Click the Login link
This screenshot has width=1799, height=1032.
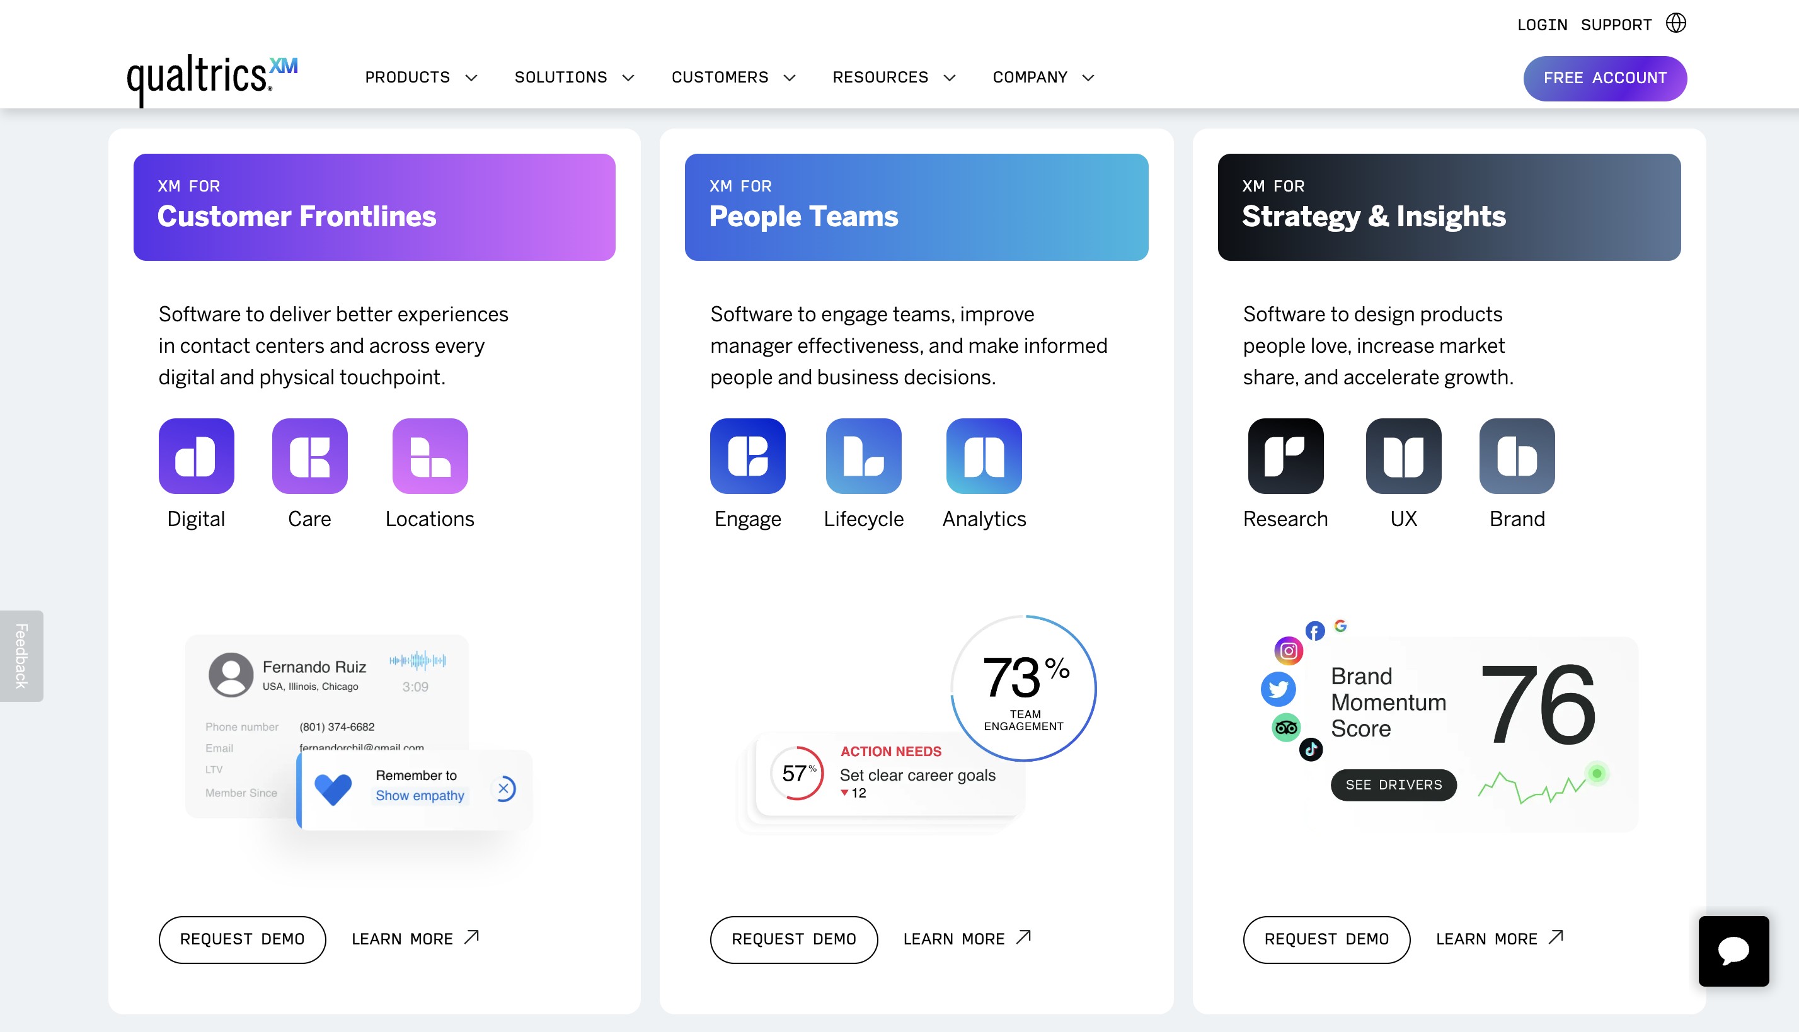(x=1542, y=25)
